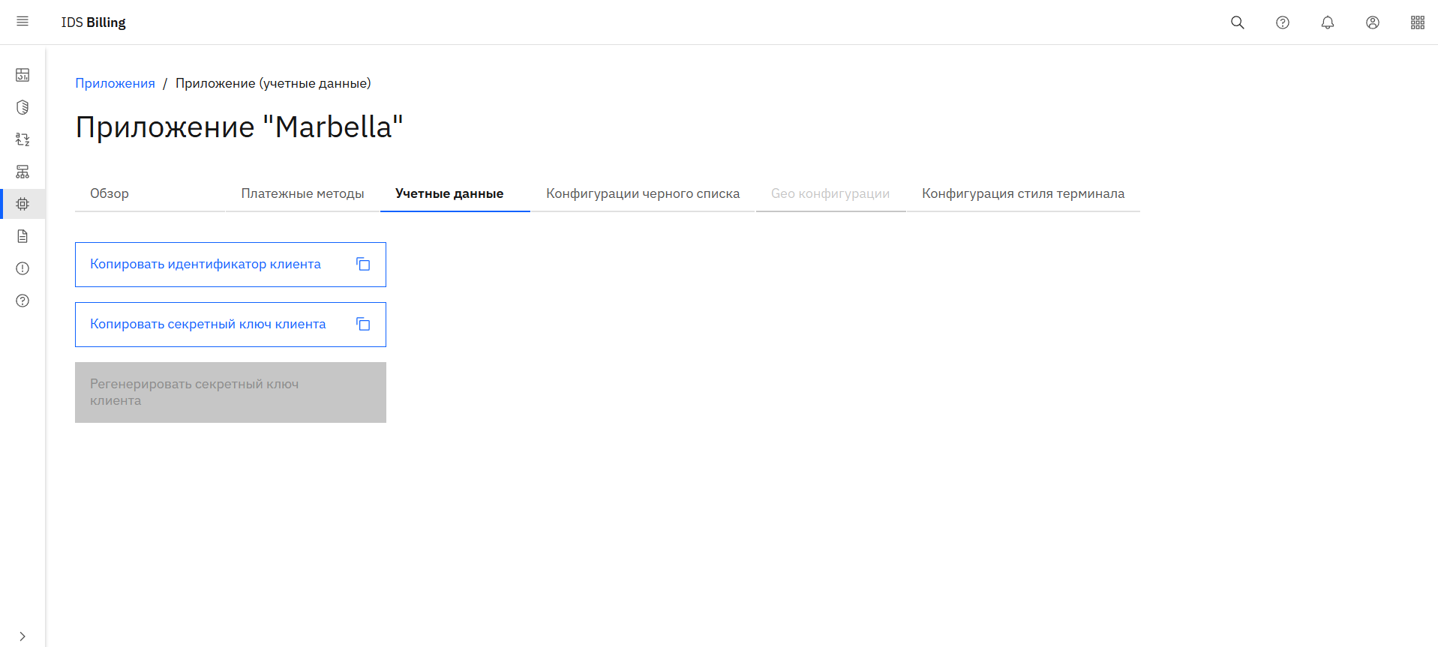
Task: Open search with the magnifier icon
Action: point(1237,22)
